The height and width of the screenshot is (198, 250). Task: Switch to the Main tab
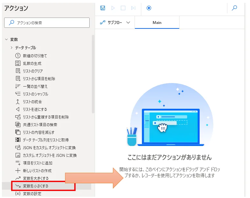[157, 23]
